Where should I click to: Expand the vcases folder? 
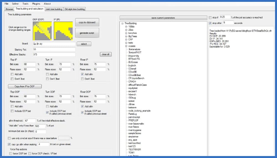click(126, 46)
